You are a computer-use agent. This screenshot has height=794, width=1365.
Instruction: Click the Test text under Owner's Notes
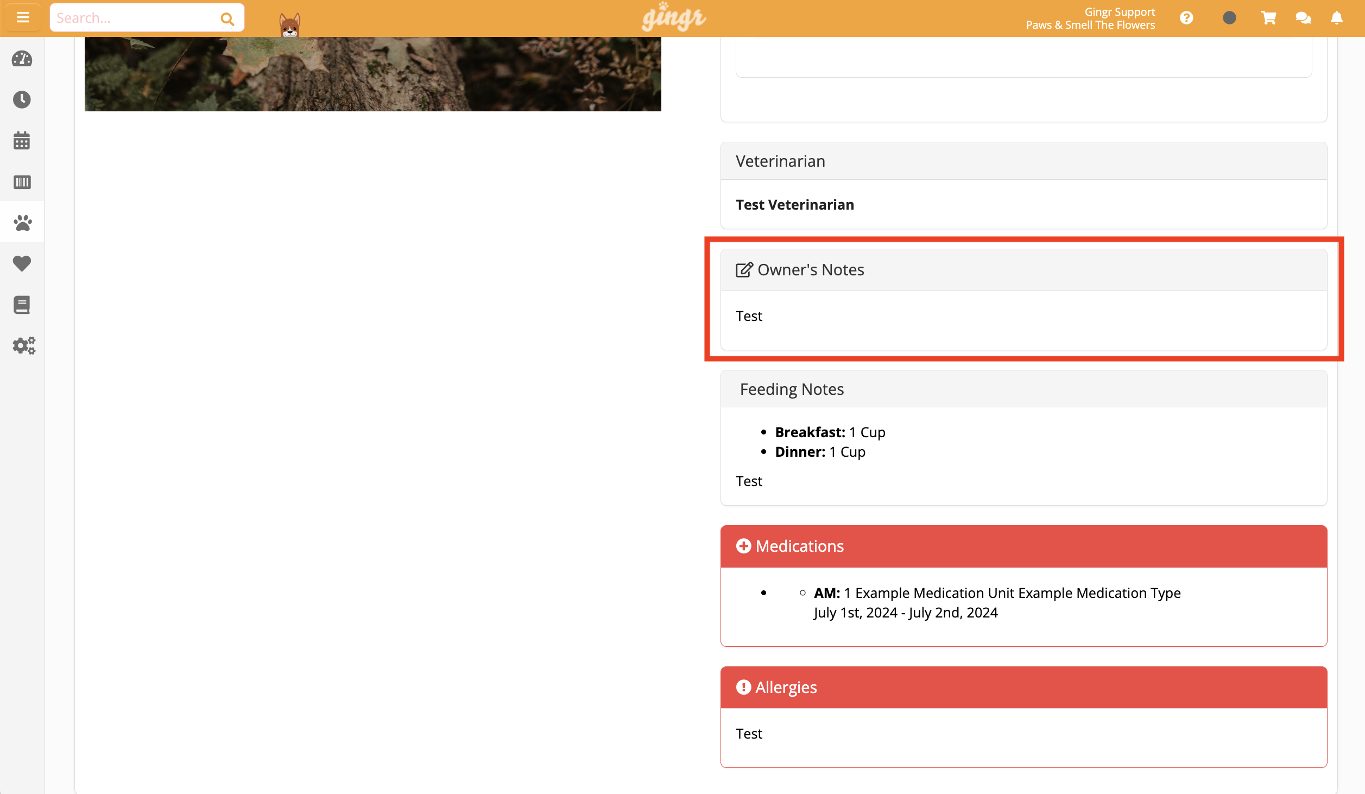point(749,316)
